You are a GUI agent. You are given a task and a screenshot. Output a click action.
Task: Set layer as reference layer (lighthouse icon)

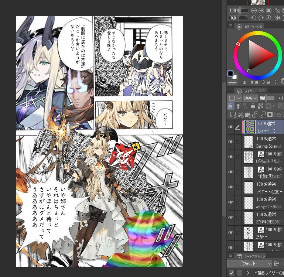pyautogui.click(x=238, y=106)
